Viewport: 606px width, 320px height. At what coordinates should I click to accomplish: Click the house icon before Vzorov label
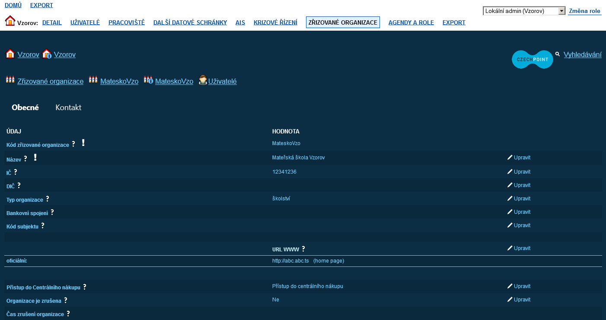(x=10, y=21)
